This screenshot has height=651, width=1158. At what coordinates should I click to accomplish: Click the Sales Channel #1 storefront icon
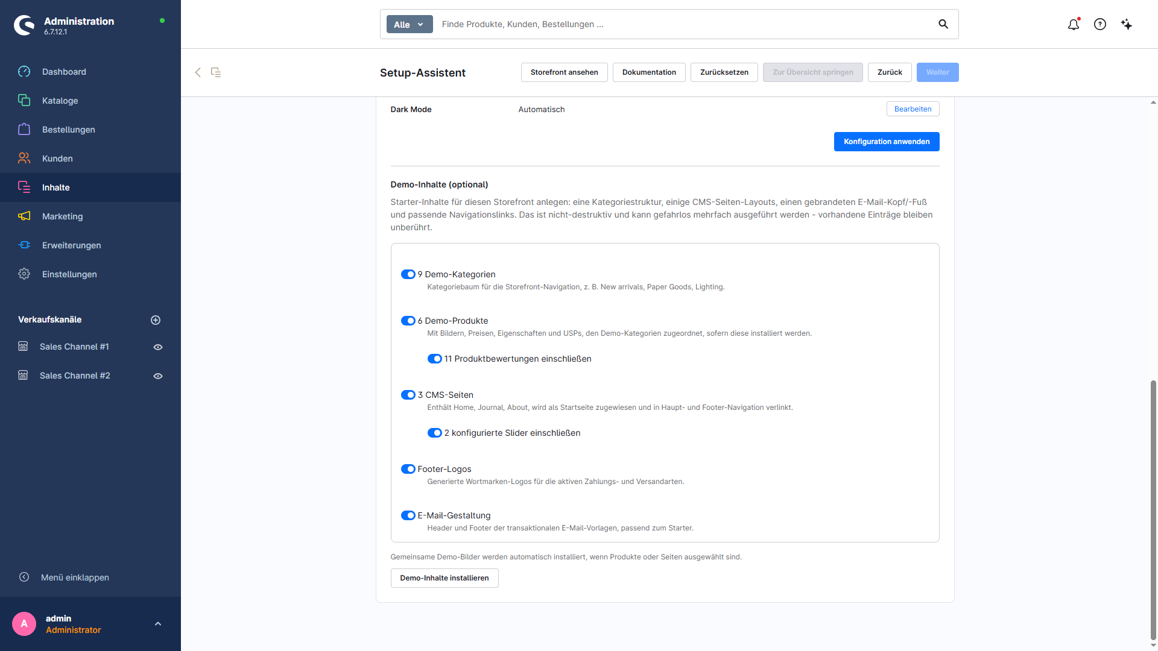pyautogui.click(x=23, y=347)
